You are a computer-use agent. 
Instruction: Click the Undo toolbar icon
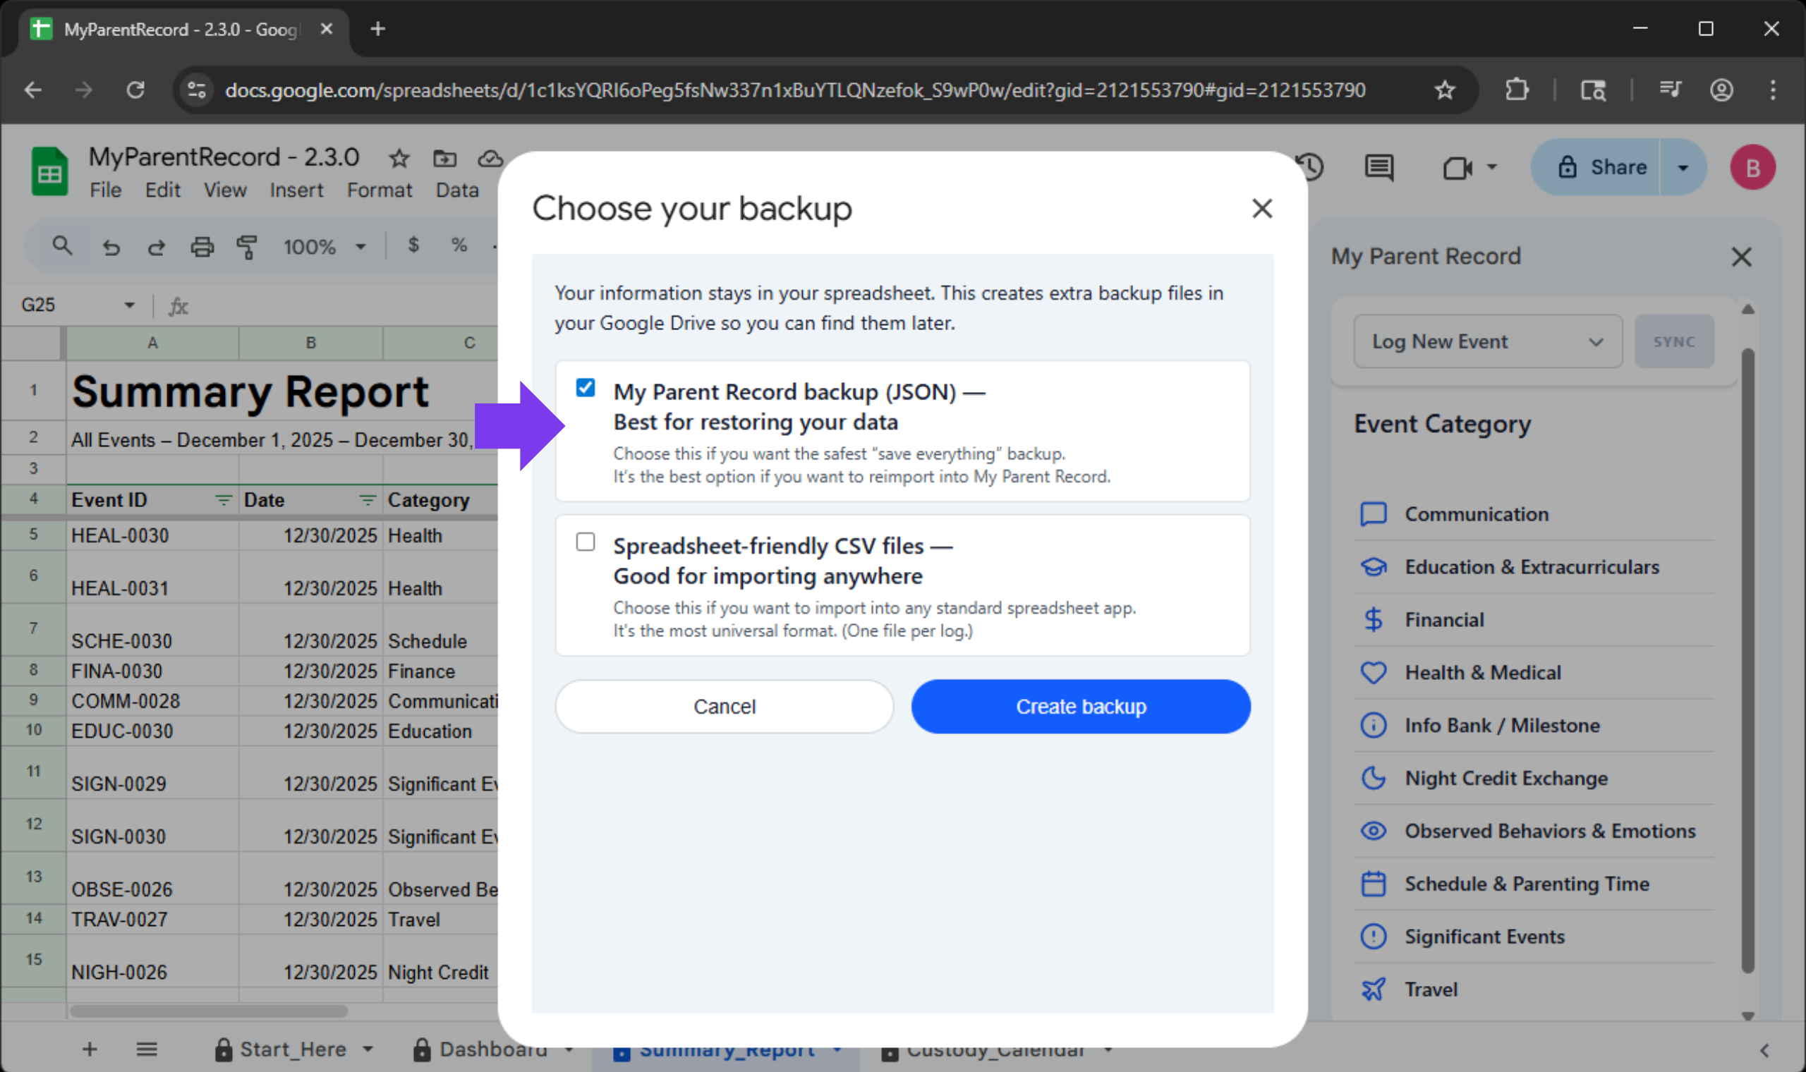[x=111, y=247]
